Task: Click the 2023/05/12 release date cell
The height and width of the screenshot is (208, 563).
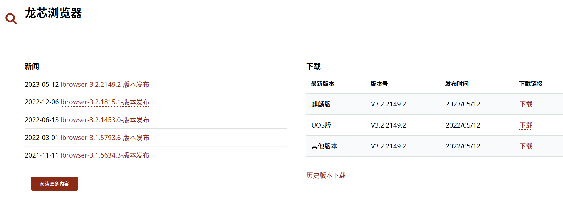Action: pos(463,104)
